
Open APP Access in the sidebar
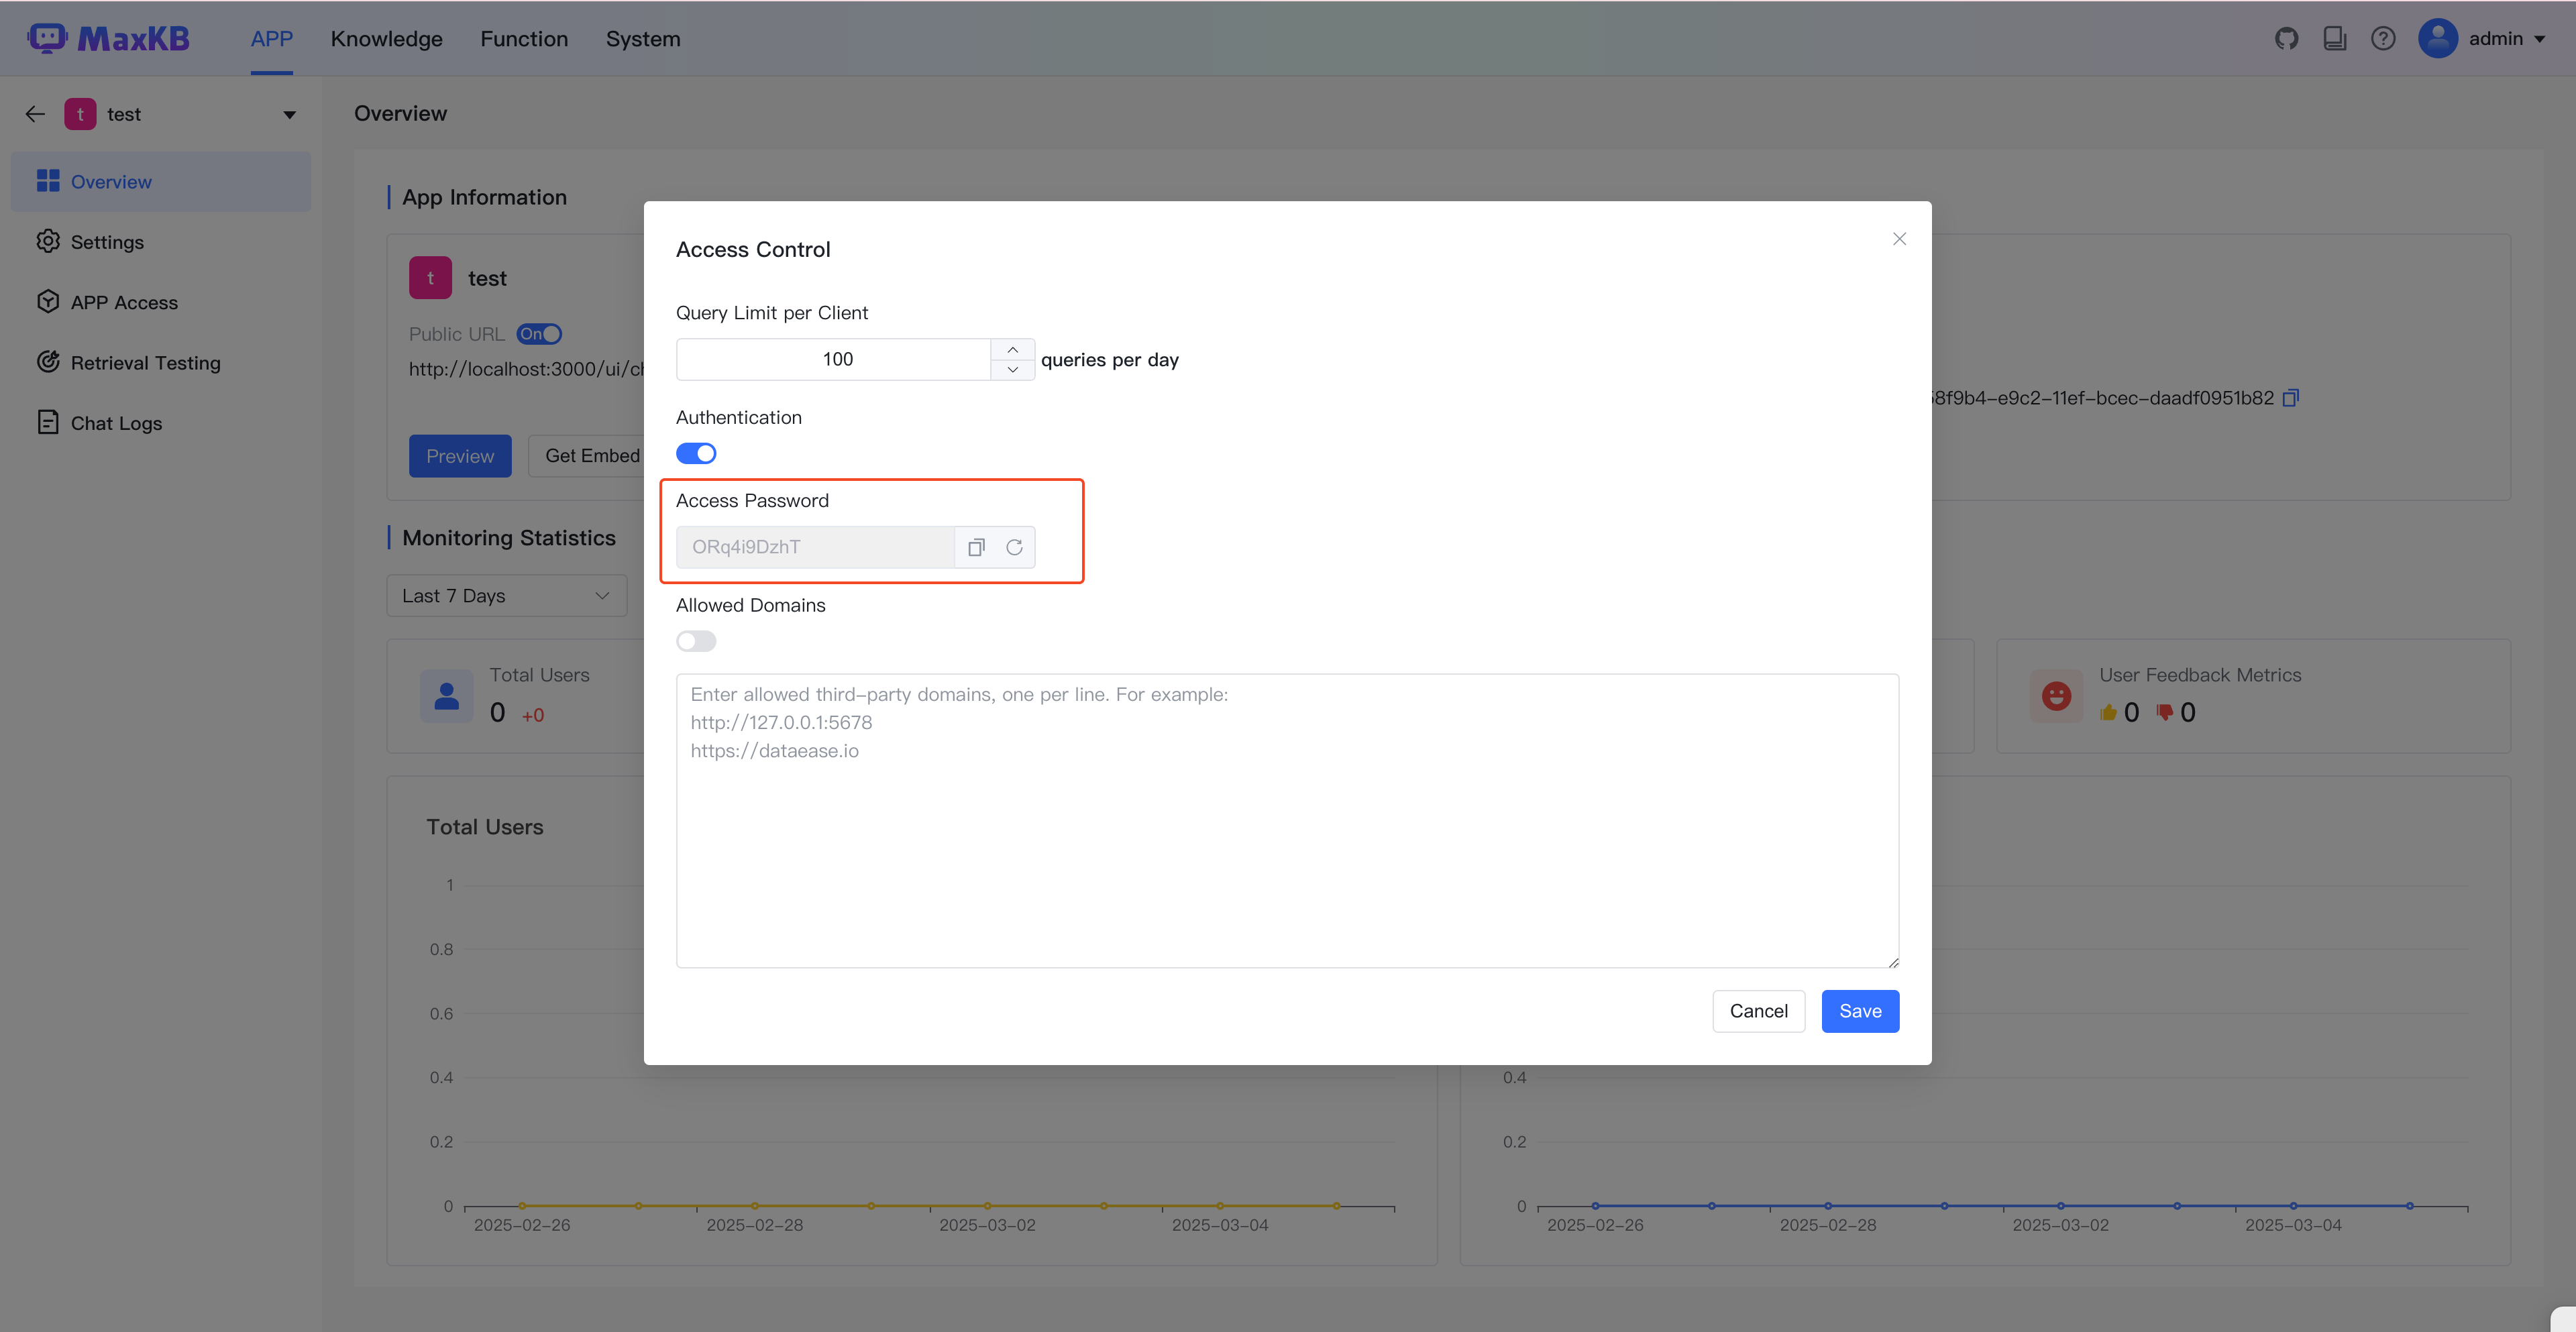point(161,302)
